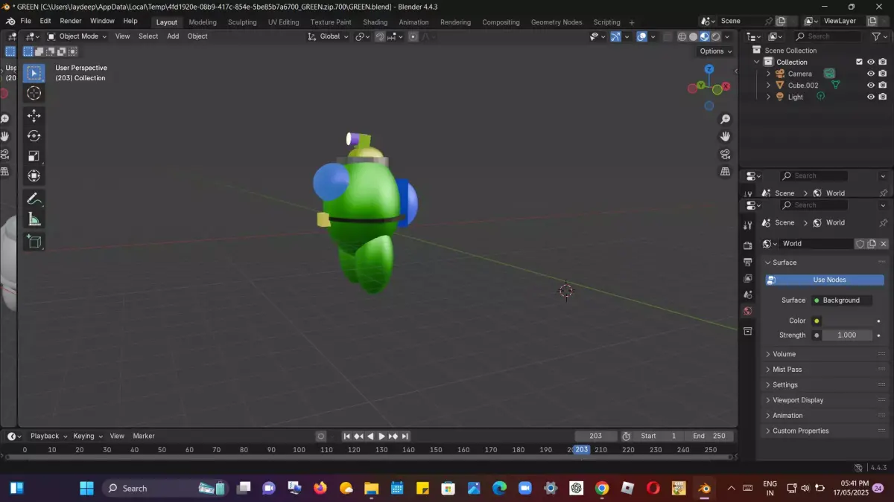Expand the Camera tree item
The image size is (894, 502).
click(x=768, y=74)
